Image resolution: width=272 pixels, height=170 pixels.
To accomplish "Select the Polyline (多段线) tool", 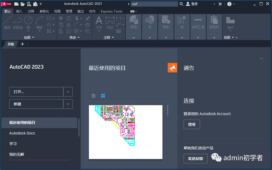I will (x=18, y=23).
